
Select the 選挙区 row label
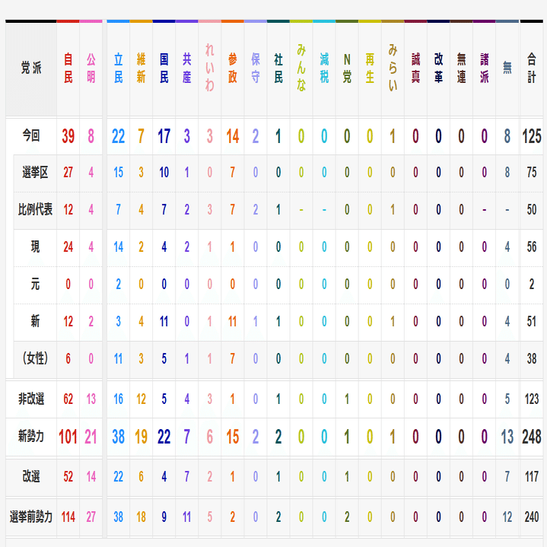(35, 173)
